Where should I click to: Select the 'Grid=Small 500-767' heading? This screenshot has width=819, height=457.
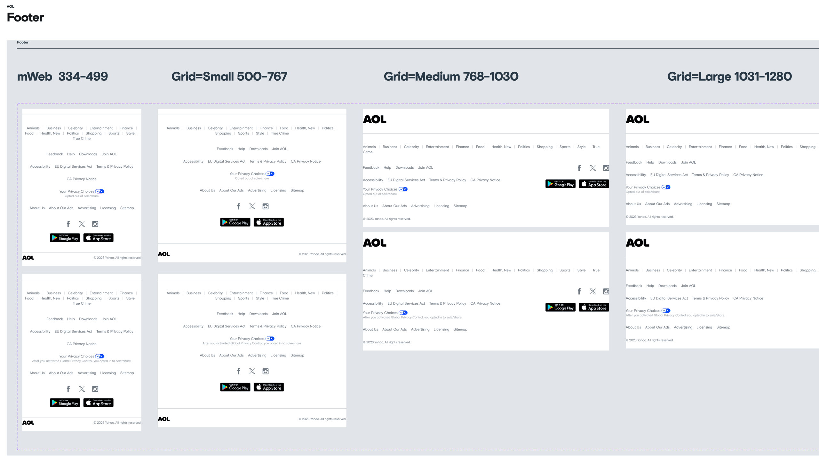point(229,76)
